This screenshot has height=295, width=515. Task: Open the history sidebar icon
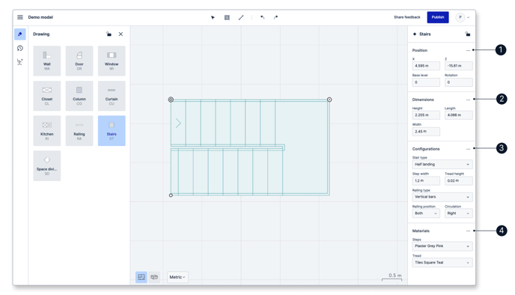pyautogui.click(x=20, y=48)
